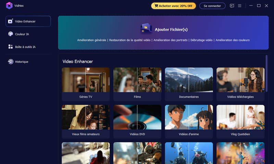Open the Historique menu item
This screenshot has height=164, width=274.
point(22,62)
